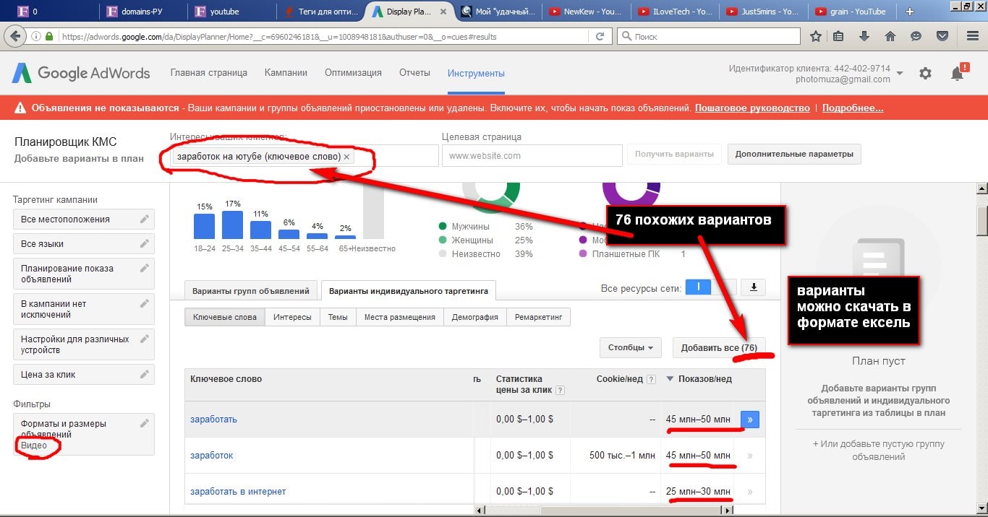Open the Отчеты menu item
The width and height of the screenshot is (988, 517).
pos(414,73)
